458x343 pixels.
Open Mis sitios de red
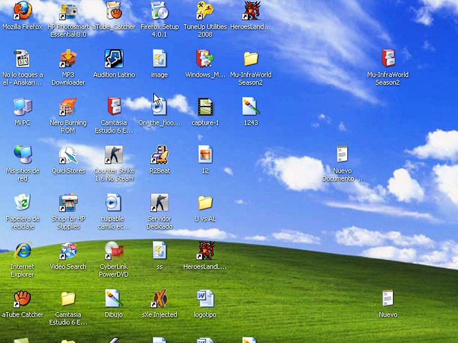pos(22,154)
